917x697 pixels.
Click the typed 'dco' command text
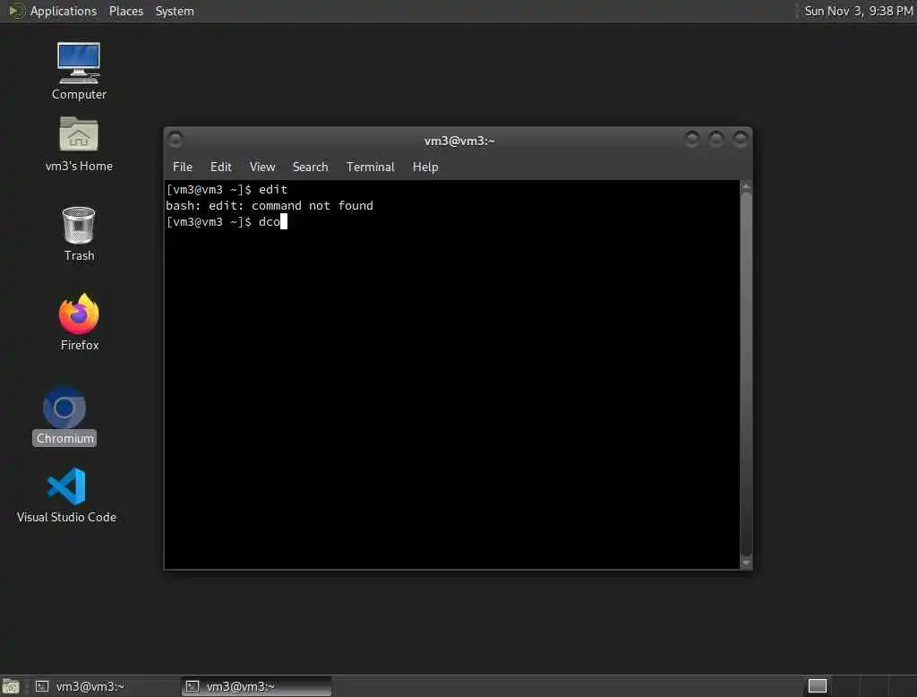(269, 222)
